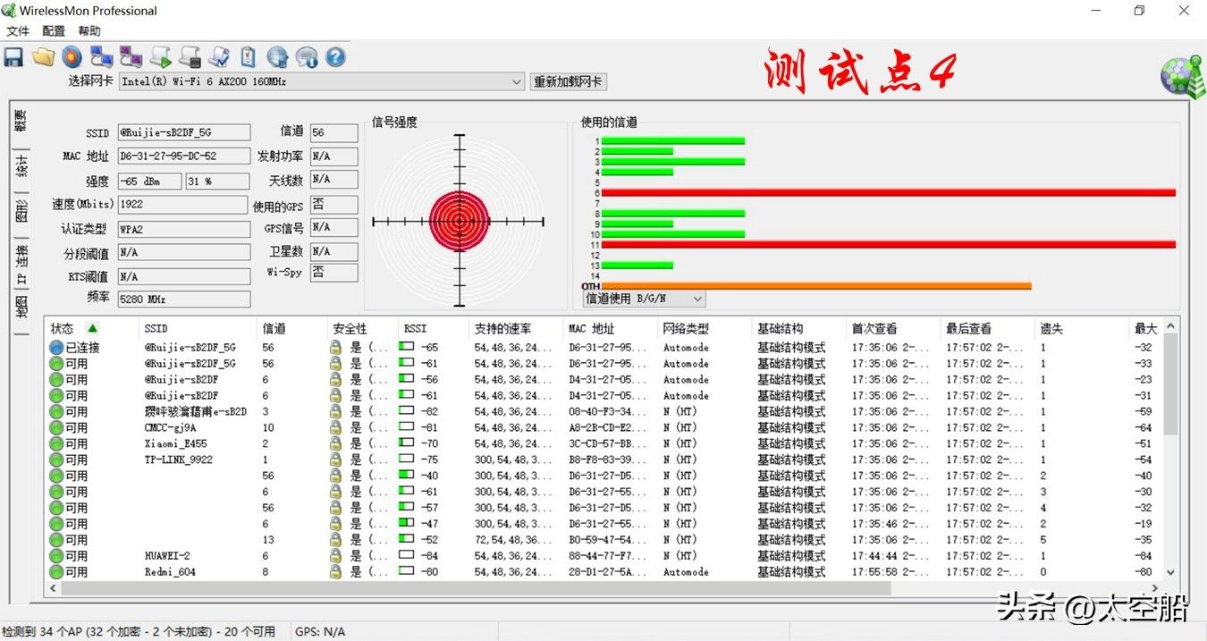
Task: Click the 重新加载网卡 button
Action: point(568,82)
